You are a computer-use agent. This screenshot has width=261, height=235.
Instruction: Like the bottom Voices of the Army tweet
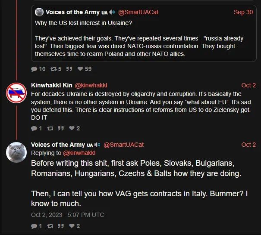point(72,226)
